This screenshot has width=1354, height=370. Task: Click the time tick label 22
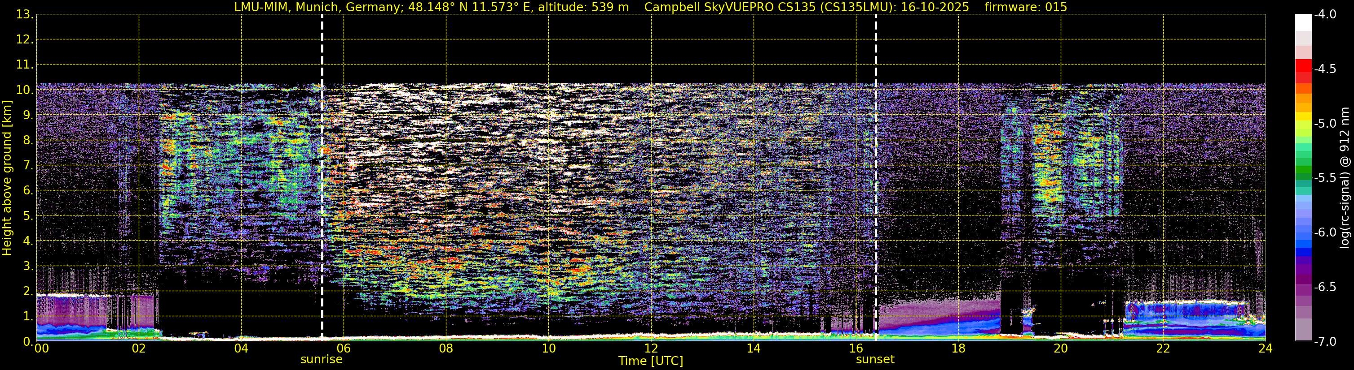pyautogui.click(x=1163, y=348)
